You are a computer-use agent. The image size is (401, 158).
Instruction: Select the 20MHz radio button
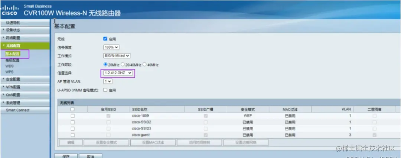point(105,65)
